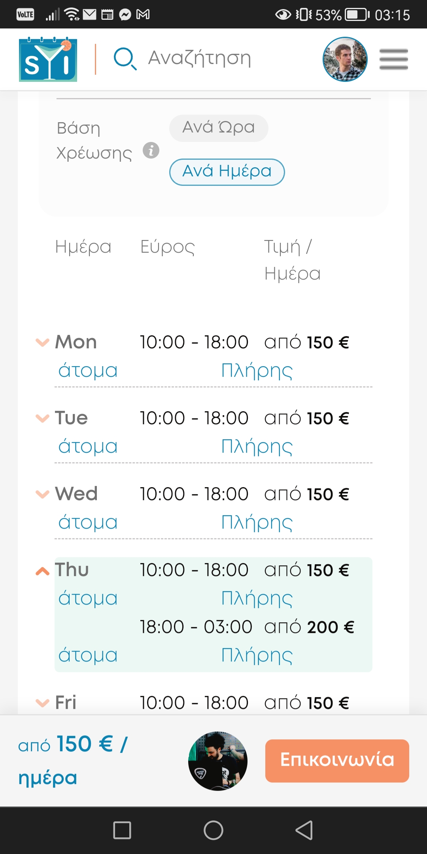The width and height of the screenshot is (427, 854).
Task: Open the hamburger menu
Action: coord(393,59)
